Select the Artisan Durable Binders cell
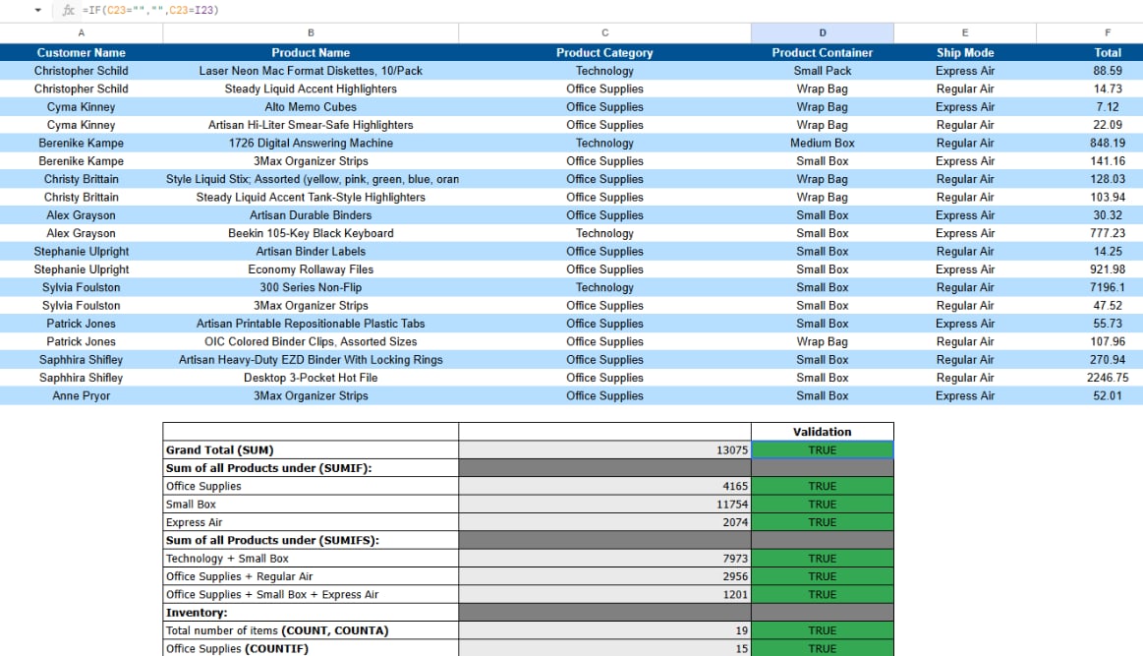 tap(311, 215)
